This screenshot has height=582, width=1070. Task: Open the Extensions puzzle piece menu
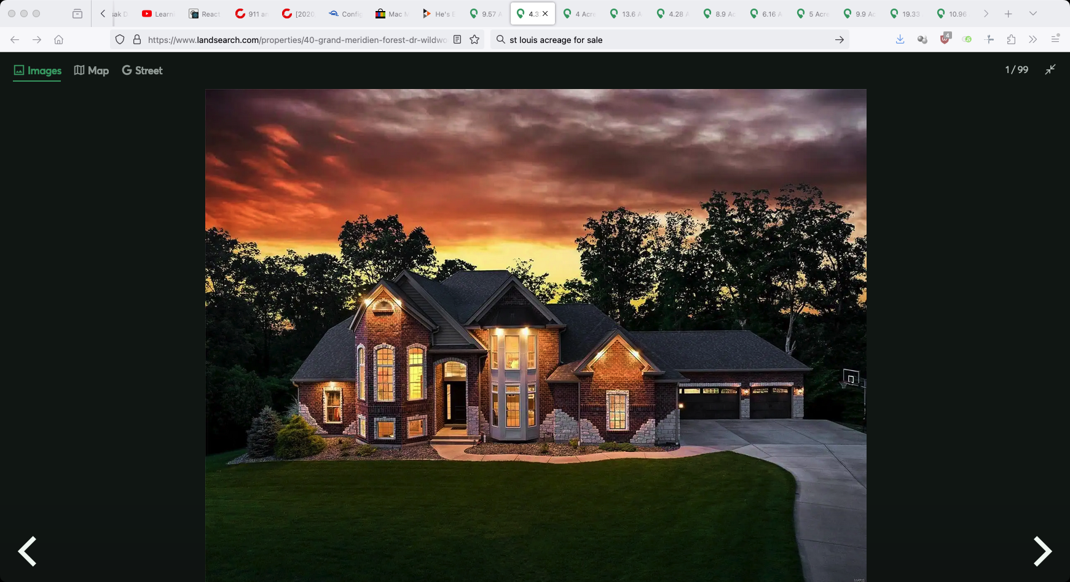pos(1011,40)
